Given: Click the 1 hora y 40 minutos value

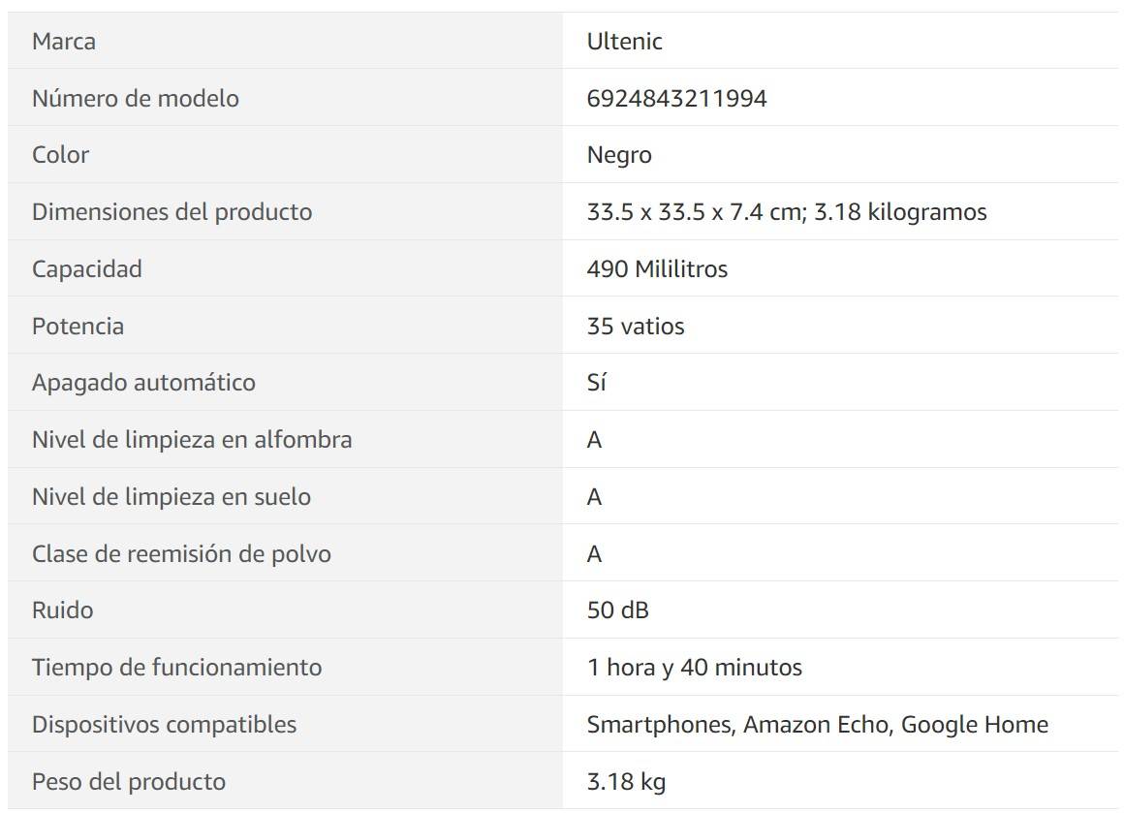Looking at the screenshot, I should coord(695,668).
